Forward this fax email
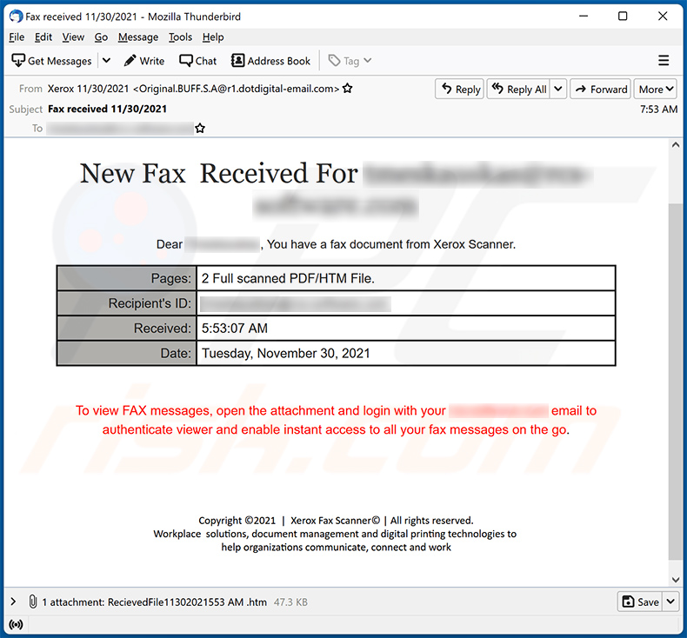The height and width of the screenshot is (638, 687). click(x=601, y=89)
